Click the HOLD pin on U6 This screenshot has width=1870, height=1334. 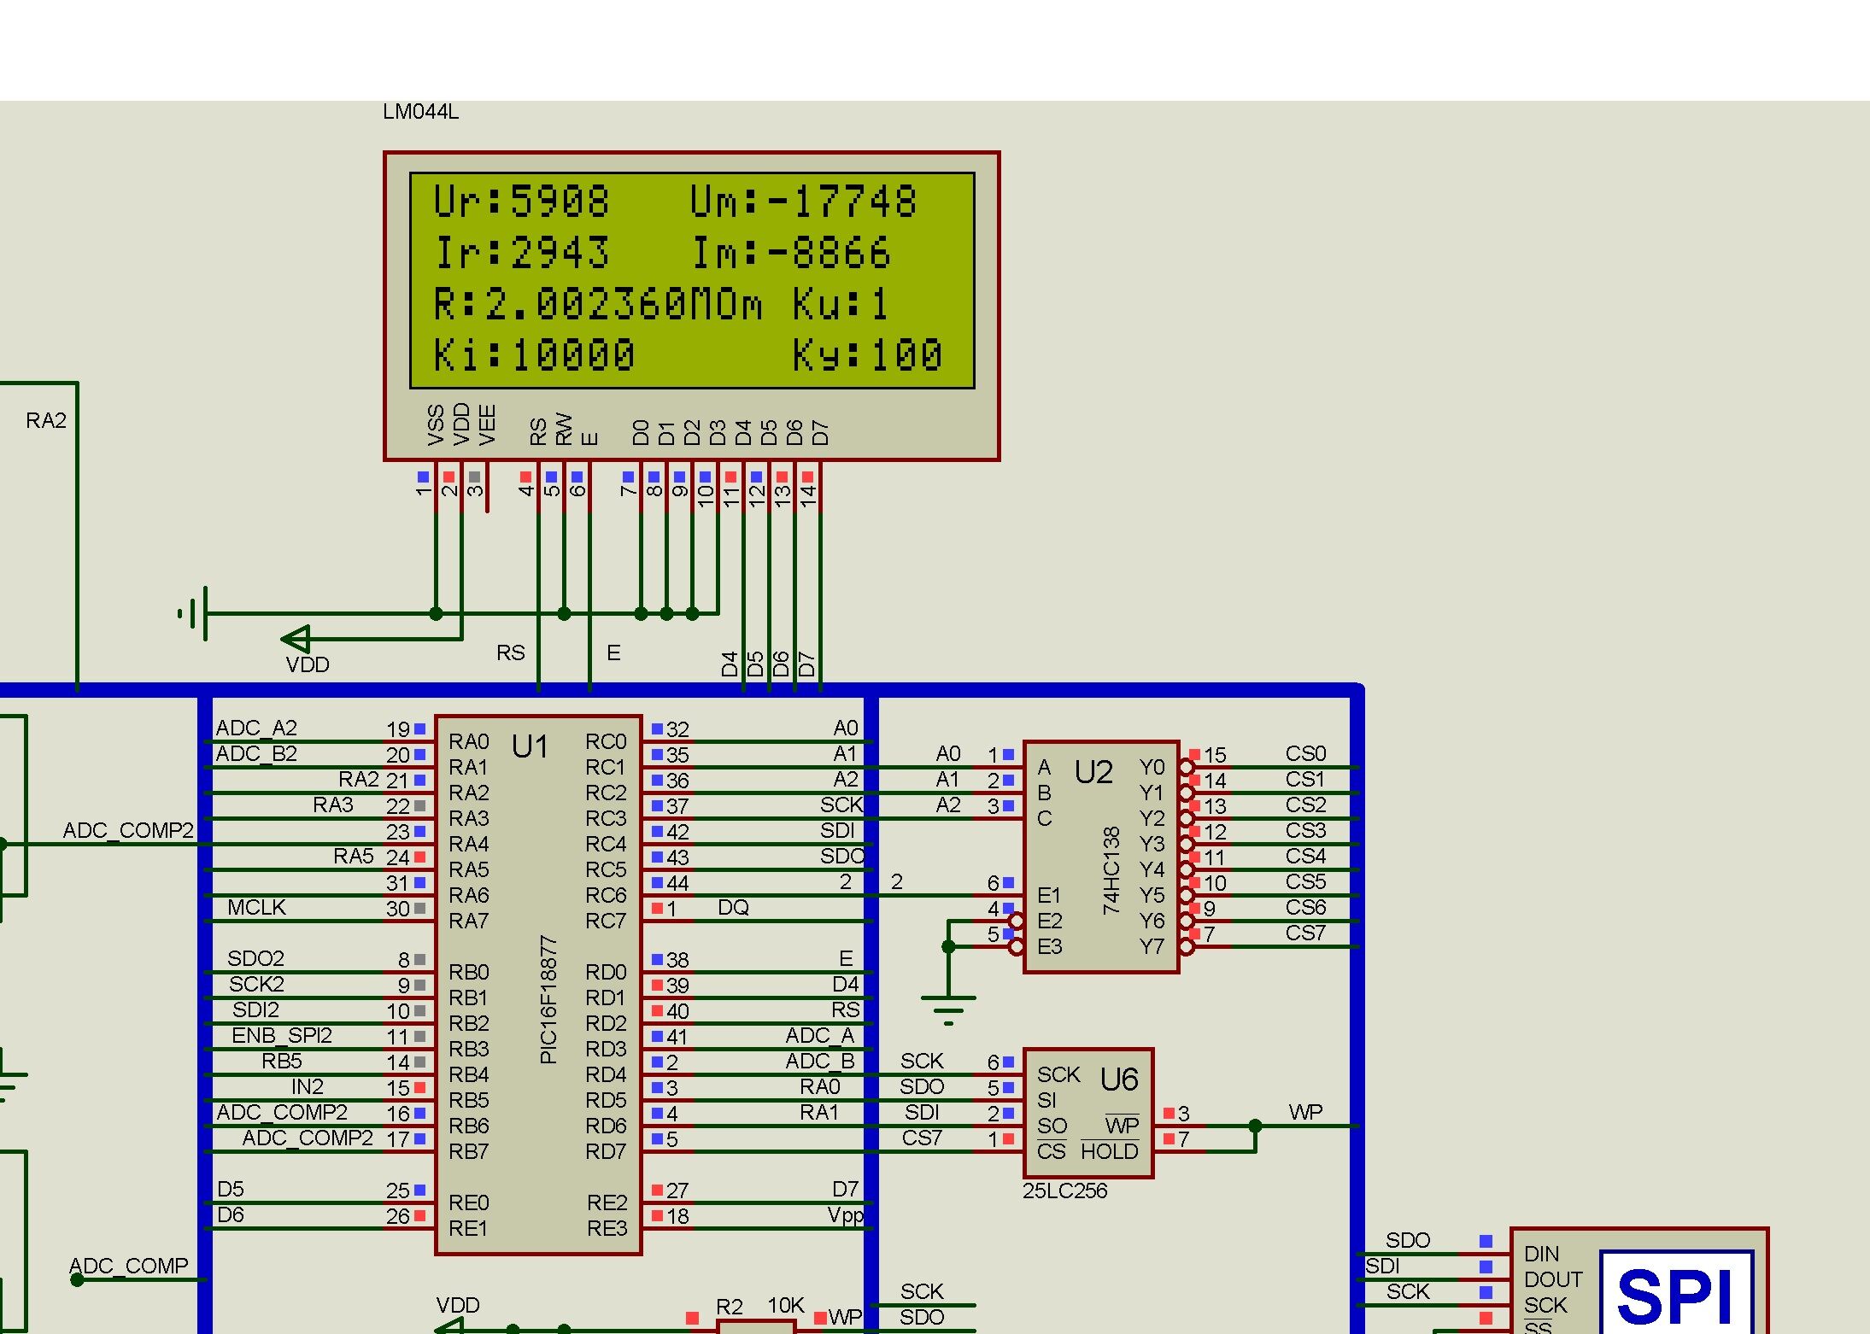coord(1109,1151)
